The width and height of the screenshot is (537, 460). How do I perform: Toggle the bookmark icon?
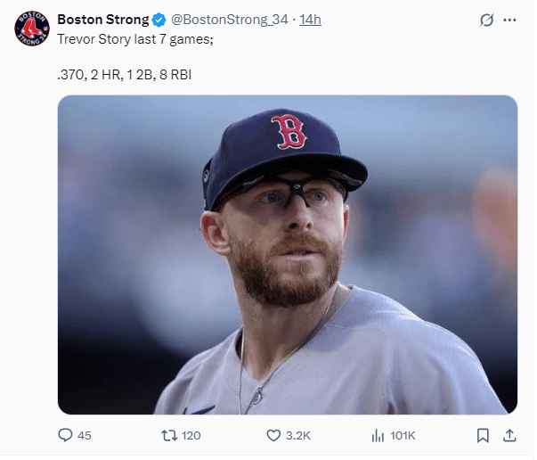(x=483, y=435)
